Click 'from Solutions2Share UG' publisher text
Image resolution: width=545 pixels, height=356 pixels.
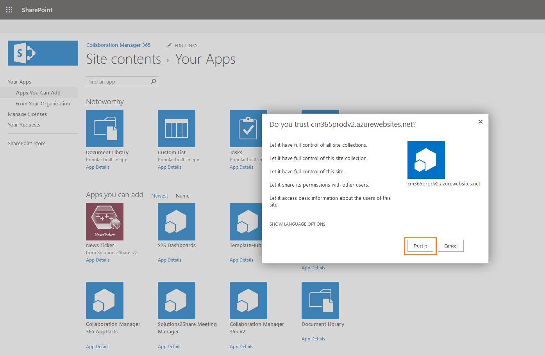112,253
